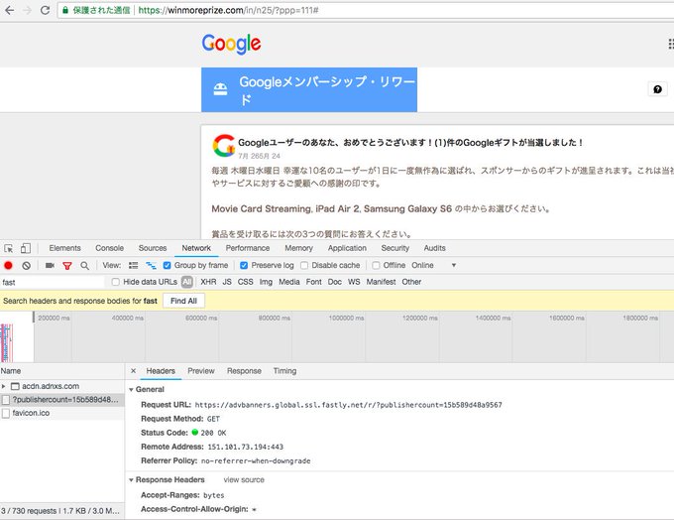Filter requests by XHR type
This screenshot has width=674, height=520.
[x=208, y=282]
